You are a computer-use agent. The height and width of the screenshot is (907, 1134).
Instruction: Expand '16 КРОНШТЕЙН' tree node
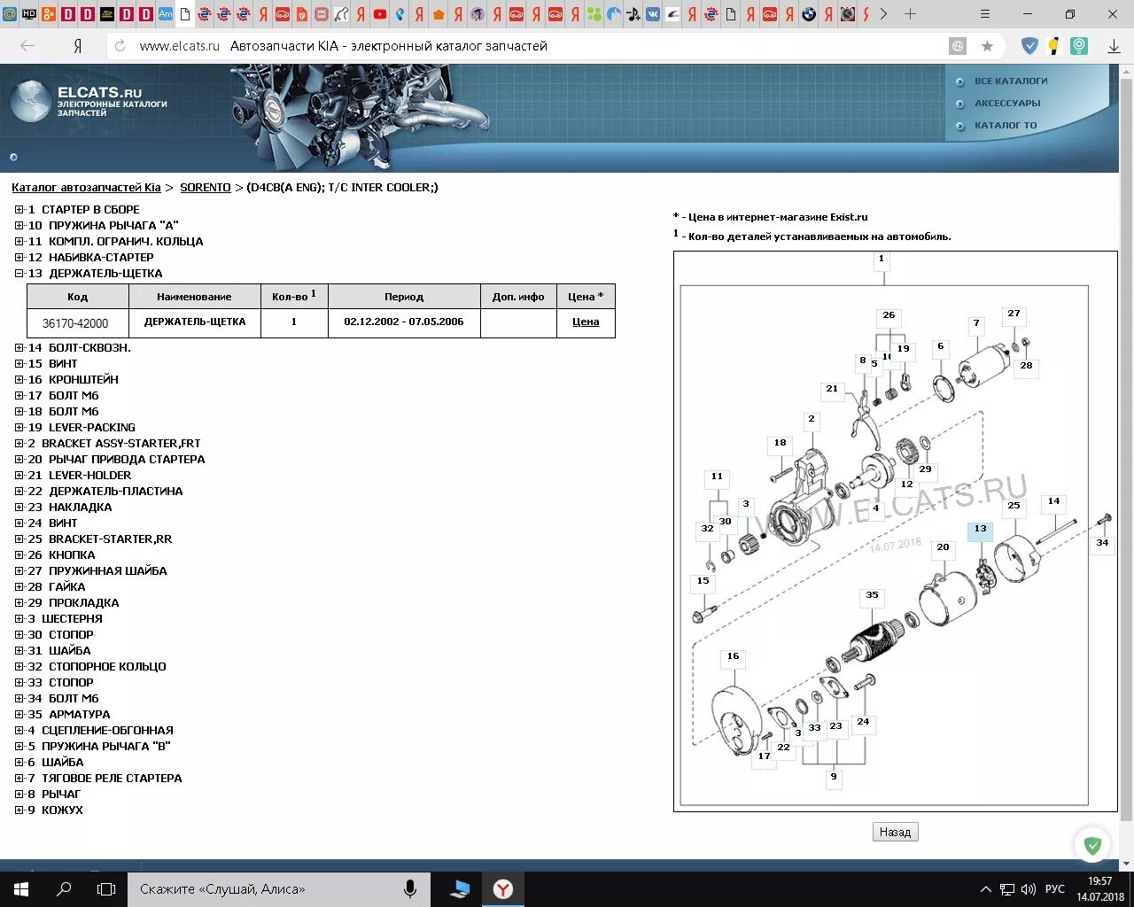(x=19, y=380)
